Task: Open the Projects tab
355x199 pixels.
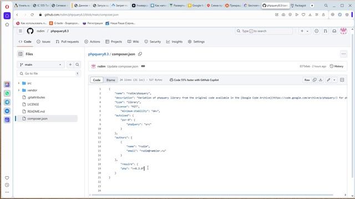Action: click(114, 41)
